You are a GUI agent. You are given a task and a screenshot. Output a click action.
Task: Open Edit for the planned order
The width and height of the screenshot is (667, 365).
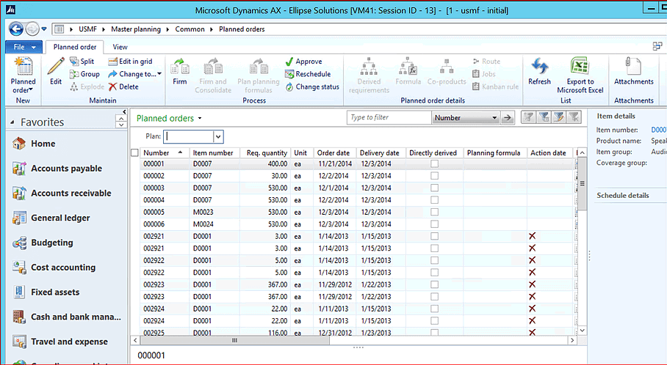point(56,71)
